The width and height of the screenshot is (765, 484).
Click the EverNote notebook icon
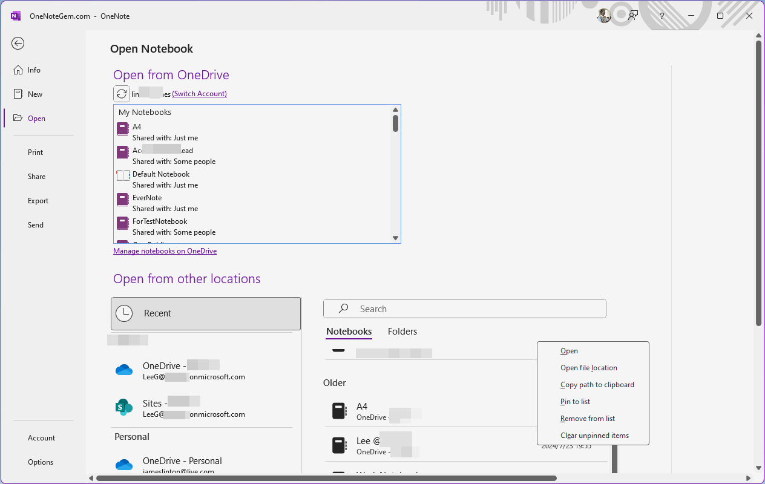click(123, 199)
